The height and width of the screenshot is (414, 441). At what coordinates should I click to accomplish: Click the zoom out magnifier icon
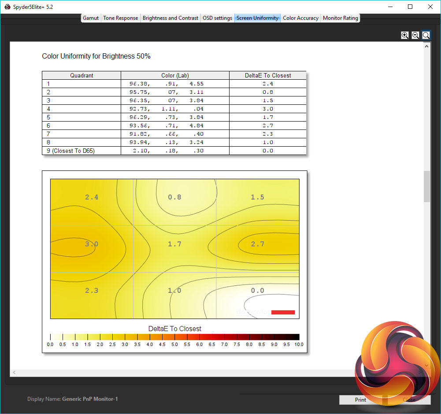click(x=415, y=35)
